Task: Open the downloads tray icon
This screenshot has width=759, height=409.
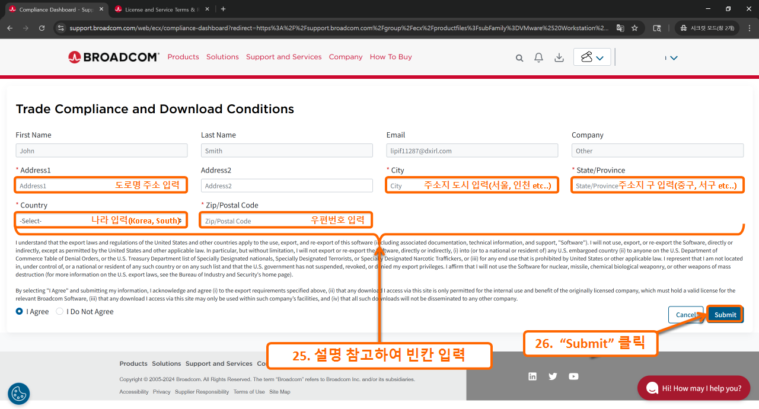Action: coord(559,57)
